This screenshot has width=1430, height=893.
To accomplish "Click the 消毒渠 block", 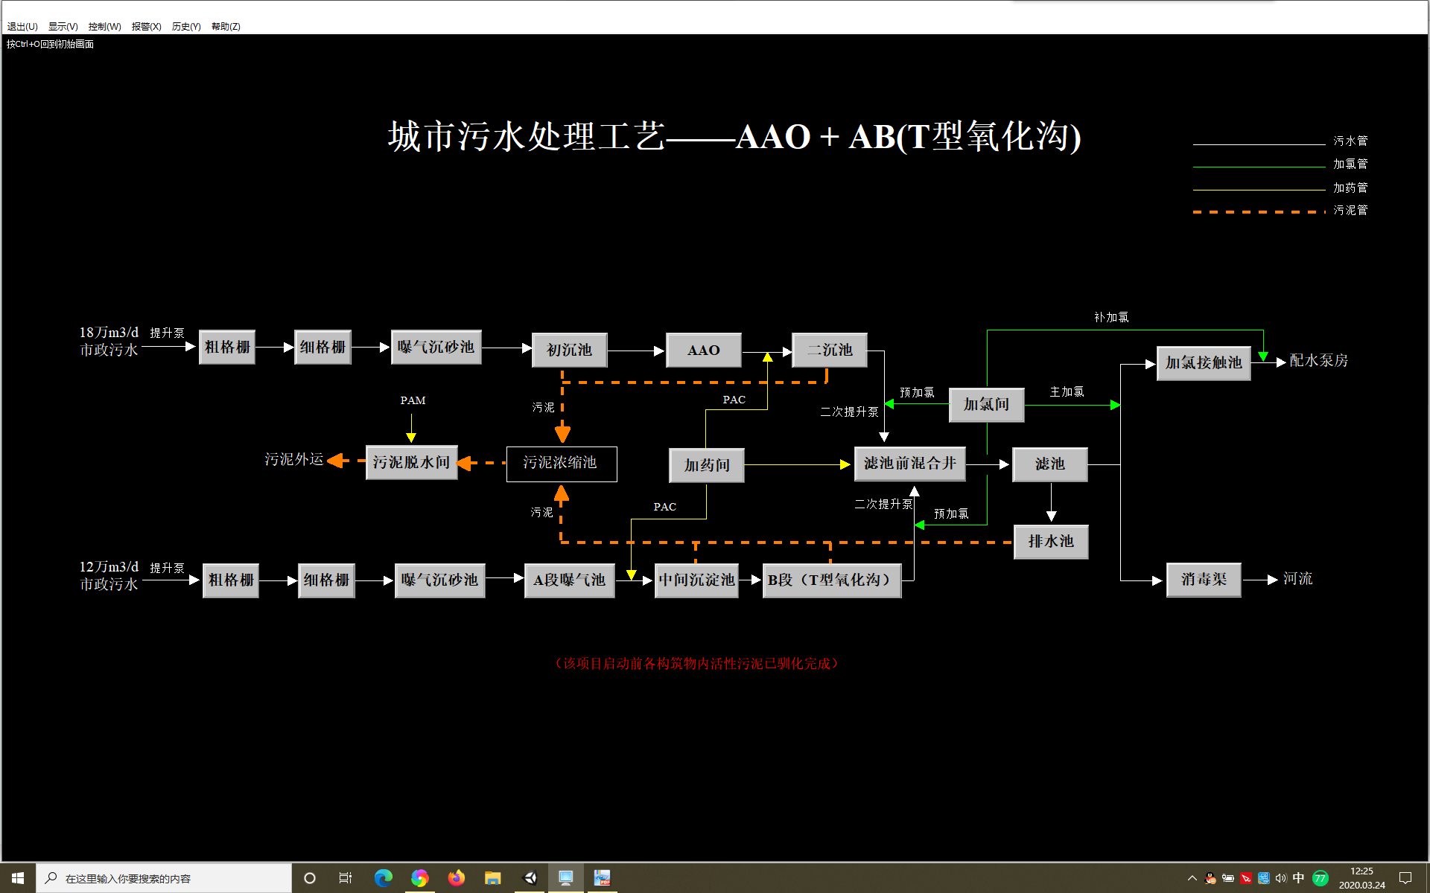I will coord(1204,580).
